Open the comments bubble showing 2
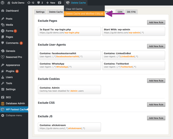173x139 pixels. pos(39,3)
